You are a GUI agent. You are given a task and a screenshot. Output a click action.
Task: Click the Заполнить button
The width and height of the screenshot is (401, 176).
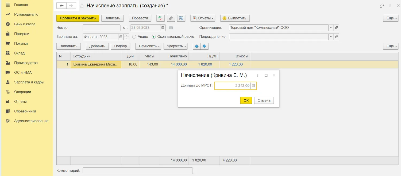[x=69, y=46]
